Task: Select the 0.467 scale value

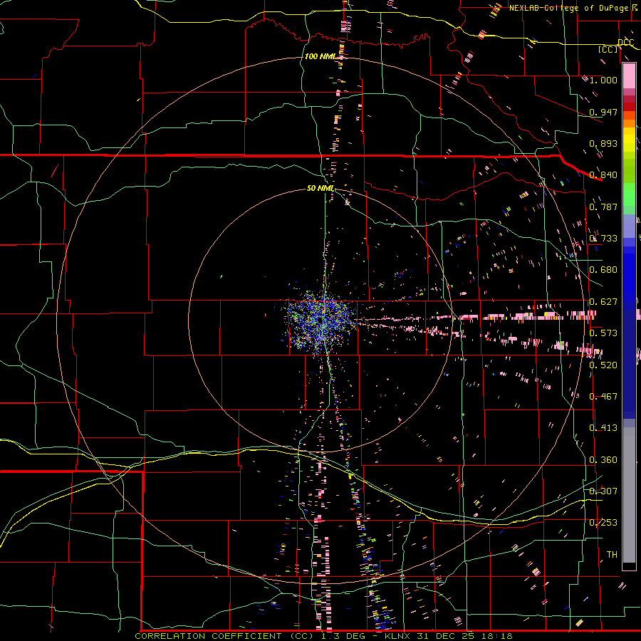Action: [x=603, y=397]
